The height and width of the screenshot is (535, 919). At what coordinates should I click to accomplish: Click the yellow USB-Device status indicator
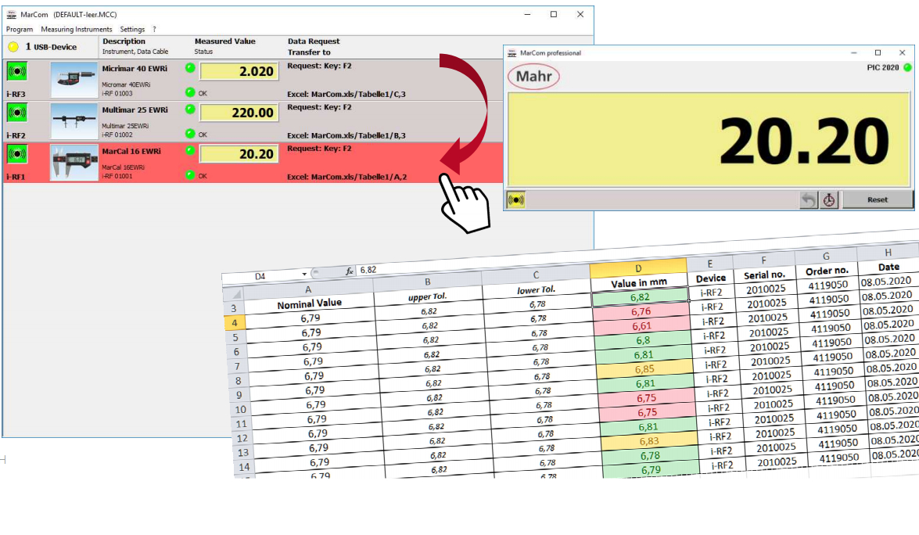13,47
